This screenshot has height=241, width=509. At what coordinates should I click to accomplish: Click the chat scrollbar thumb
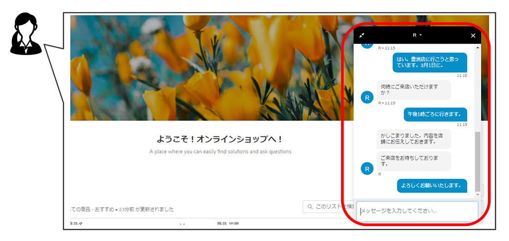(x=478, y=161)
